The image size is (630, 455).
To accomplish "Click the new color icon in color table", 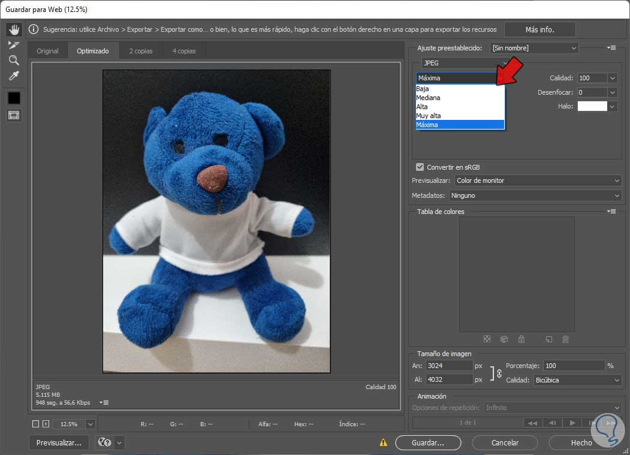I will click(549, 339).
